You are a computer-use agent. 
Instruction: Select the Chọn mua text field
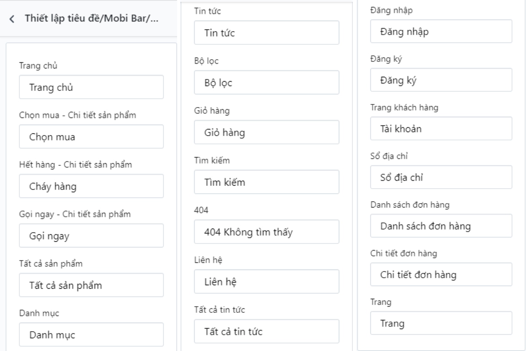91,136
